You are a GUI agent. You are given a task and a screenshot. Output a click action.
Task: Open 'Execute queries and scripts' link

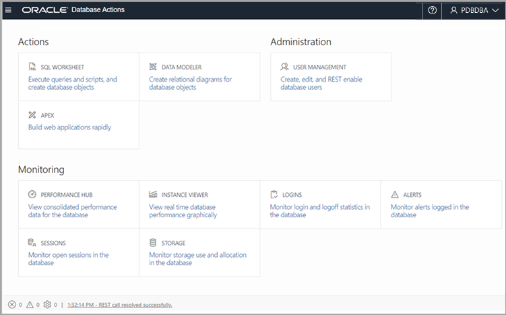[72, 83]
